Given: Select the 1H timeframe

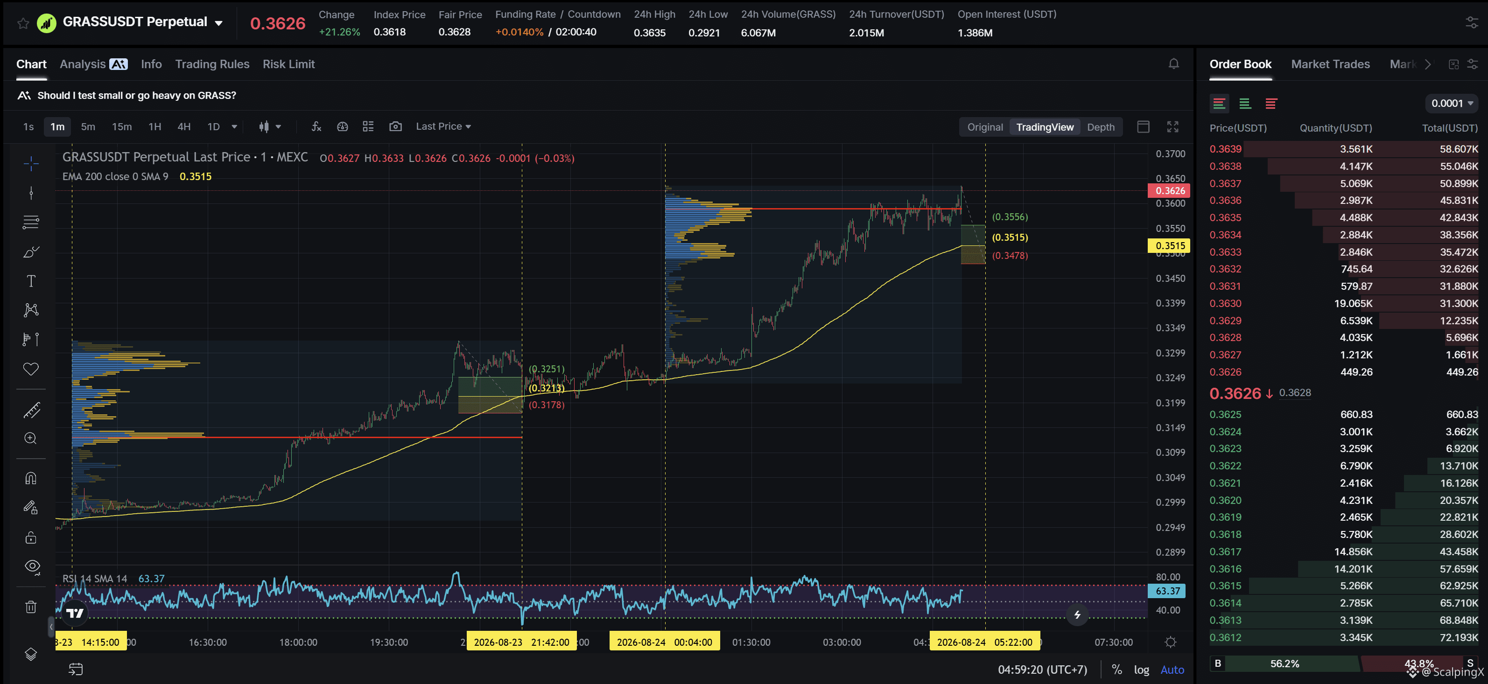Looking at the screenshot, I should (155, 126).
